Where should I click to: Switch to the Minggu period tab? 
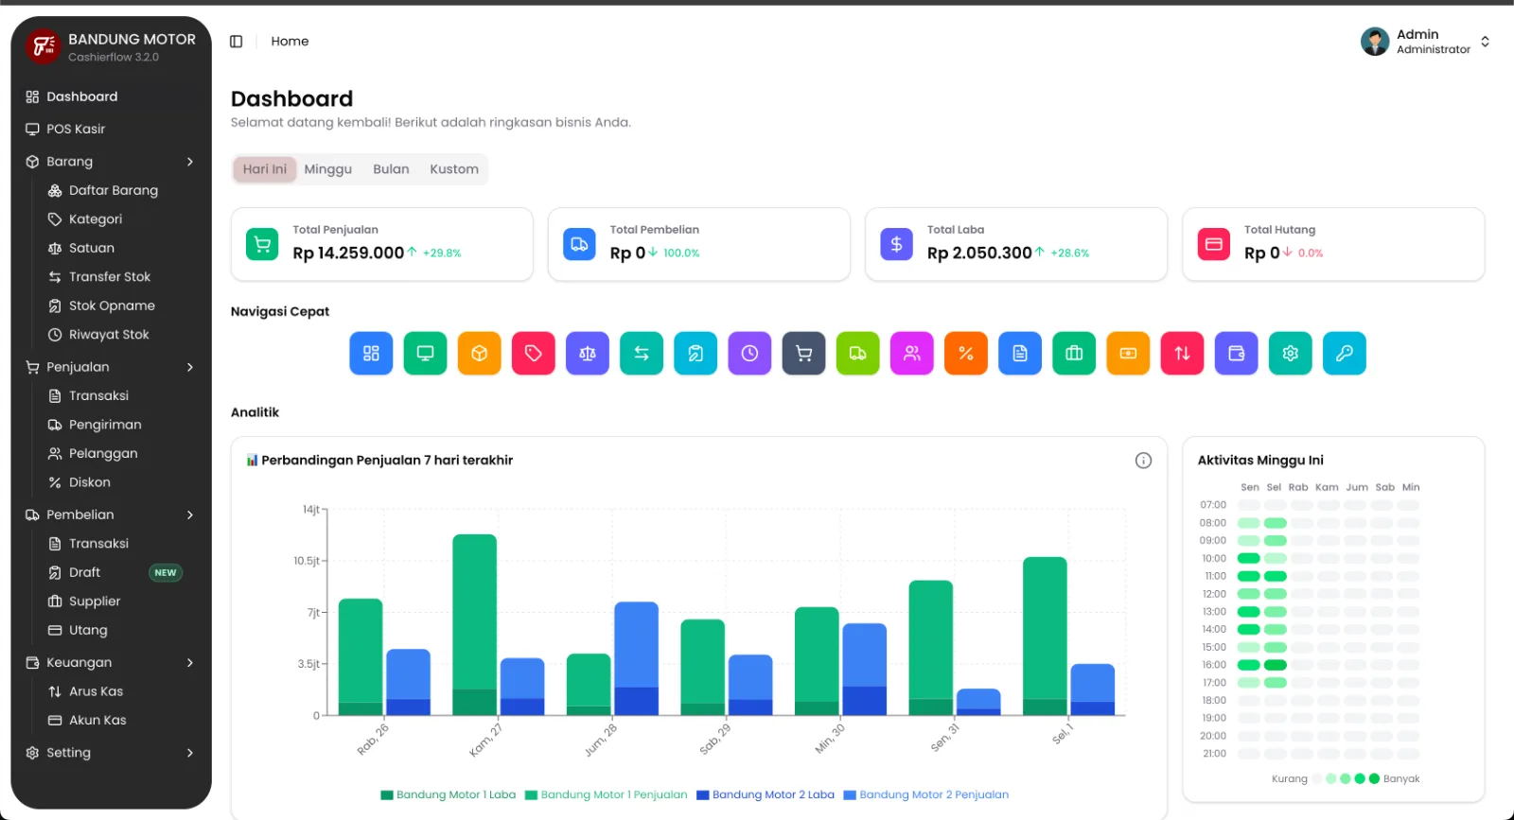[328, 169]
